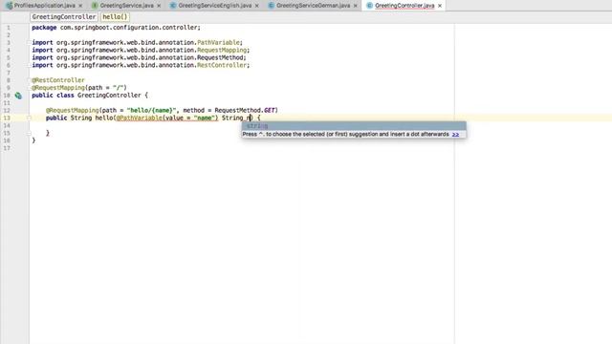Collapse the hello method fold marker on line 13

29,118
